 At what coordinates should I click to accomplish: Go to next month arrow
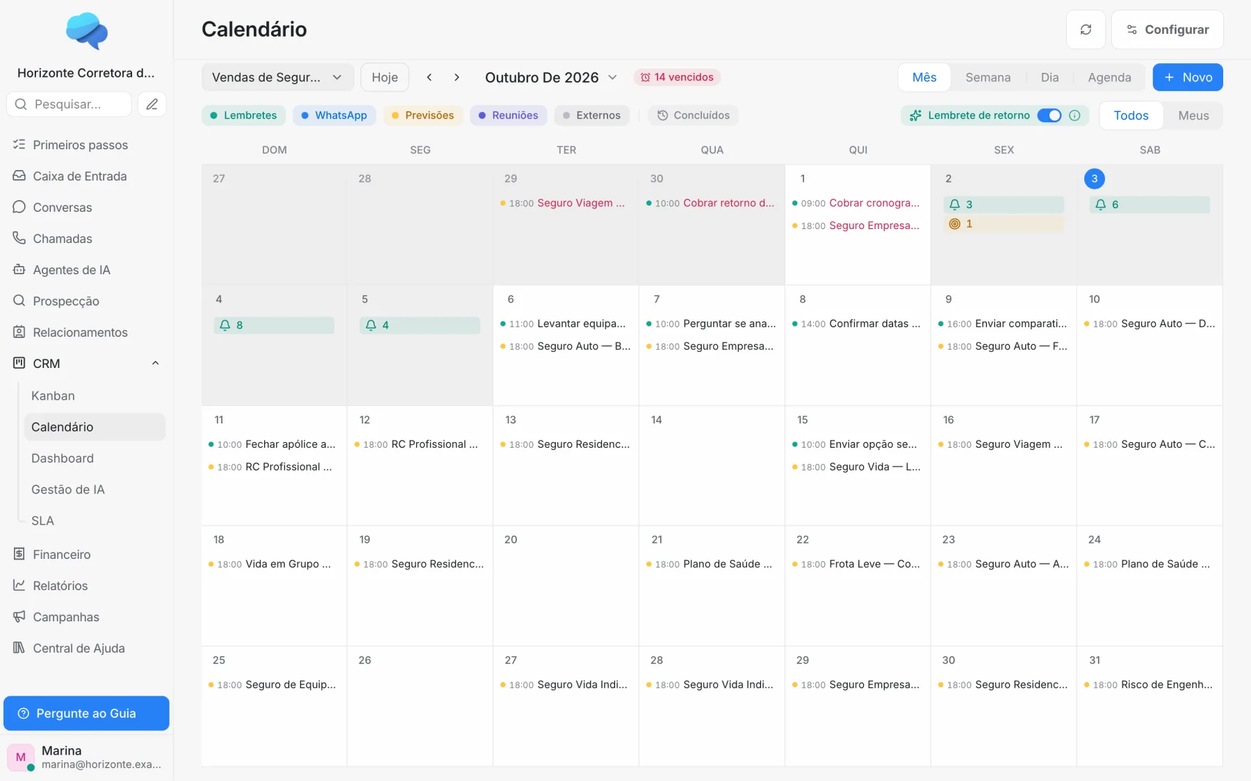pos(457,77)
